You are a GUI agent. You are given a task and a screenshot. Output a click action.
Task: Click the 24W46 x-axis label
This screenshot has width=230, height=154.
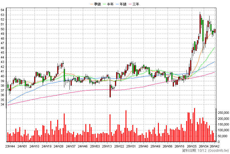point(83,146)
